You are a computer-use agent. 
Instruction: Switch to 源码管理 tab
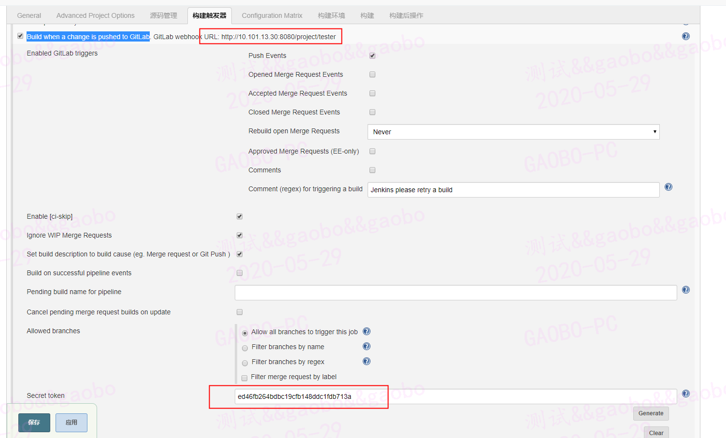(x=164, y=15)
